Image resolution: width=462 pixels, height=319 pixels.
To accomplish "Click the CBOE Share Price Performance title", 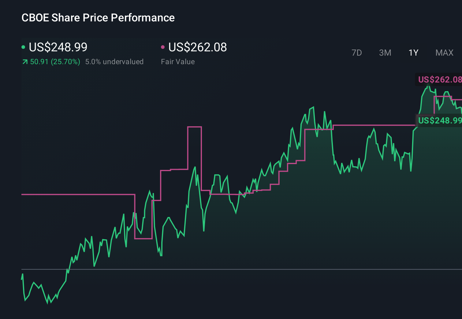I will [x=98, y=18].
